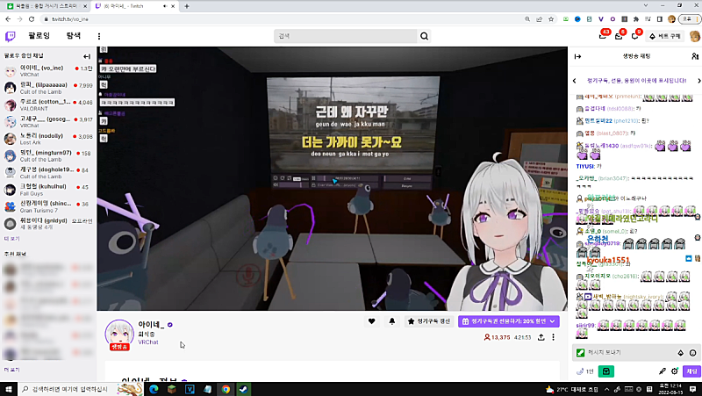Screen dimensions: 702x396
Task: Open 주르르 VALORANT channel in sidebar
Action: (48, 104)
